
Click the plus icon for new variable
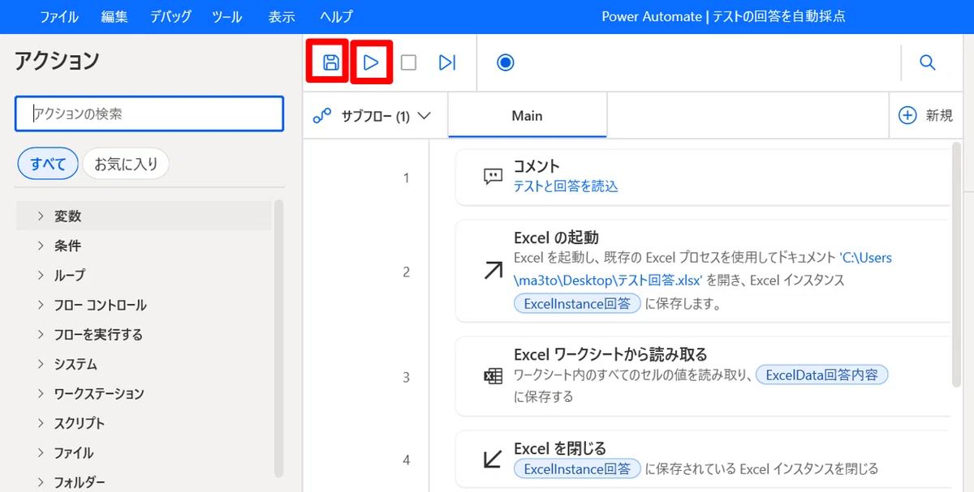907,115
